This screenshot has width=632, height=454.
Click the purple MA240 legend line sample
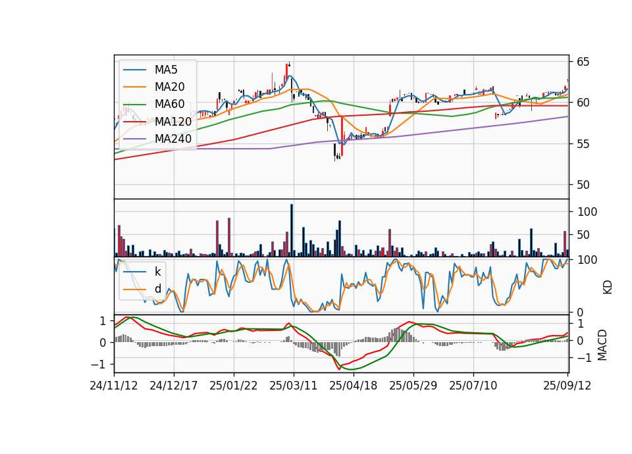coord(134,139)
